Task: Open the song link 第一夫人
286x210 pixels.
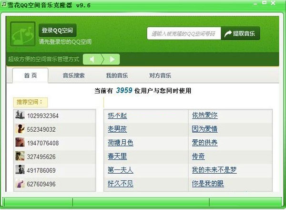Action: coord(121,170)
